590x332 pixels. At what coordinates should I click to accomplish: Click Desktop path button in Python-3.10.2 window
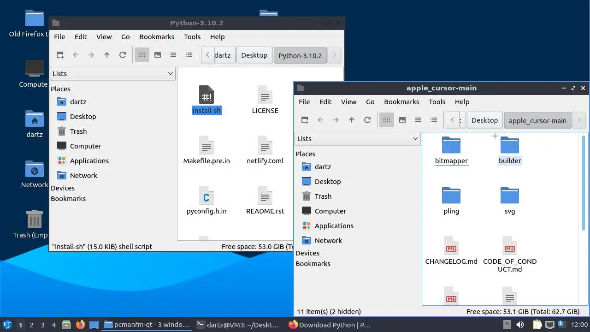(x=254, y=55)
